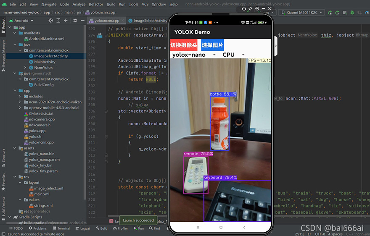Viewport: 370px width, 236px height.
Task: Click Apply Changes and Restart Activity icon
Action: (330, 13)
